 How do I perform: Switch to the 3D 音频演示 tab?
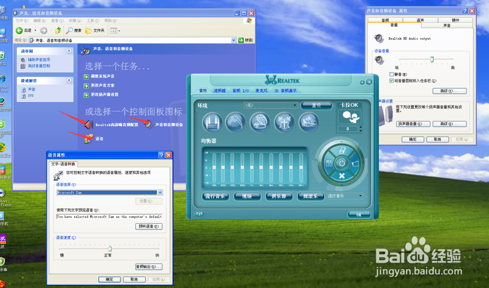[286, 91]
